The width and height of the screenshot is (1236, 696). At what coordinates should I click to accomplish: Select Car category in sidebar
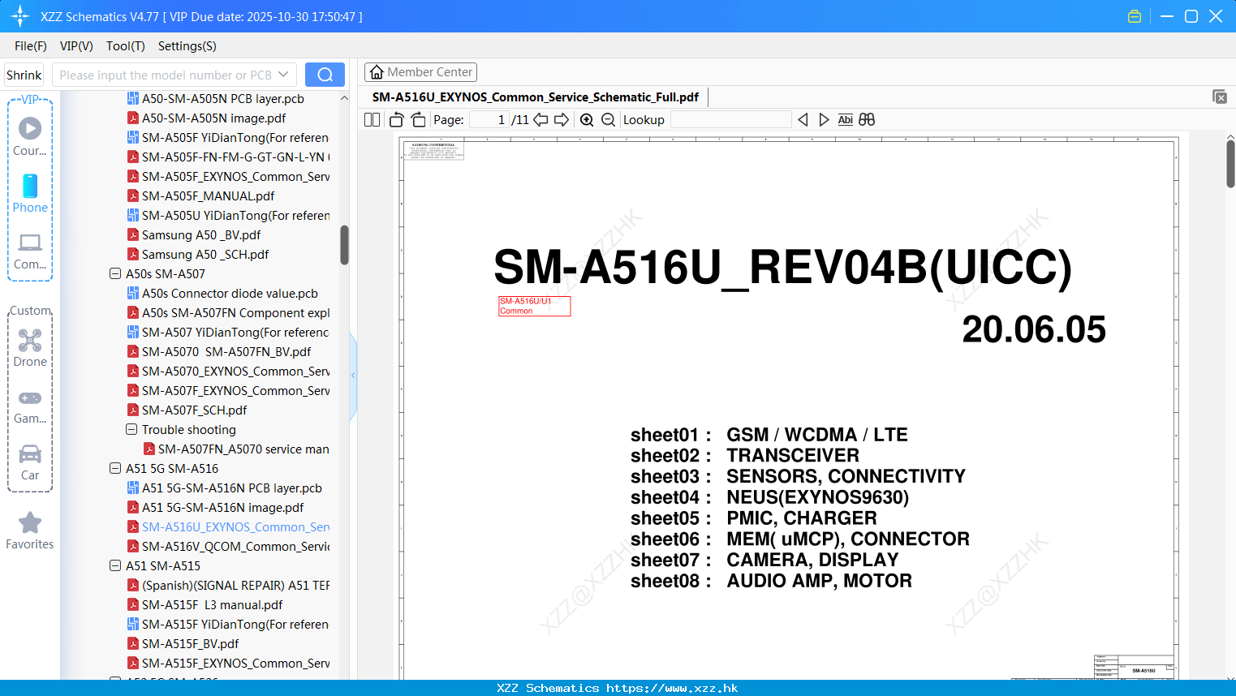[30, 462]
